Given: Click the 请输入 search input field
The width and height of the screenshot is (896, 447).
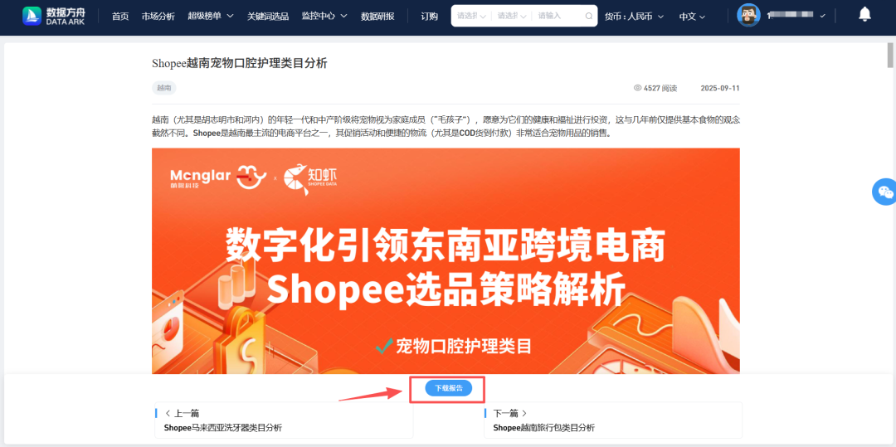Looking at the screenshot, I should click(x=558, y=16).
